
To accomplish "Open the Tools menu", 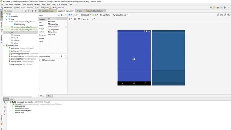I will [53, 4].
